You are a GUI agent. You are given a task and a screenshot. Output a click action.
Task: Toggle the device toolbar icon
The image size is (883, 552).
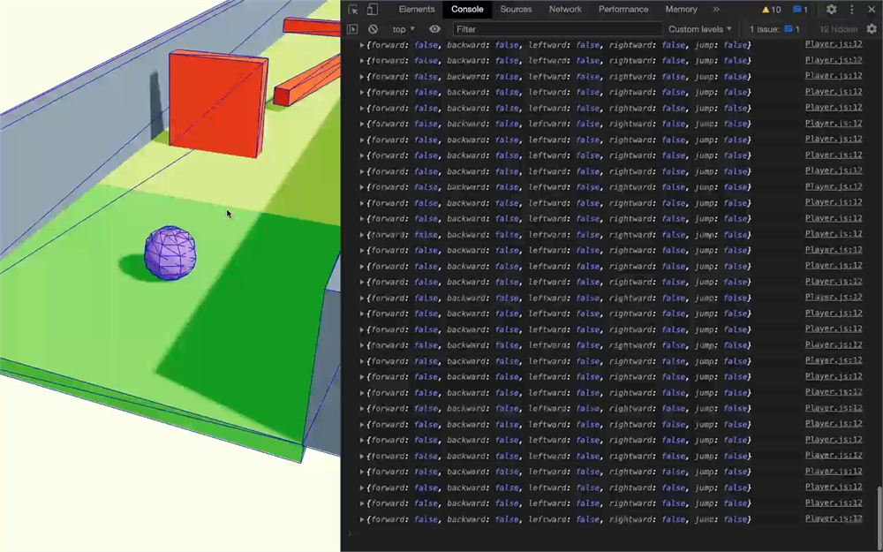(373, 10)
